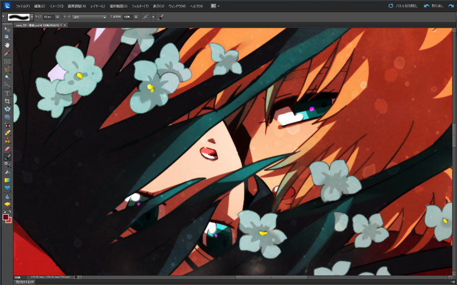Click the Photoshop Elements app icon
This screenshot has width=457, height=285.
pos(7,6)
